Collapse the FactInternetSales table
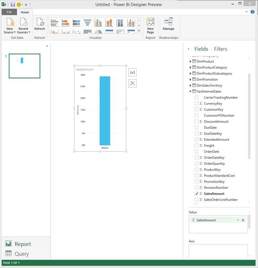 click(x=190, y=91)
